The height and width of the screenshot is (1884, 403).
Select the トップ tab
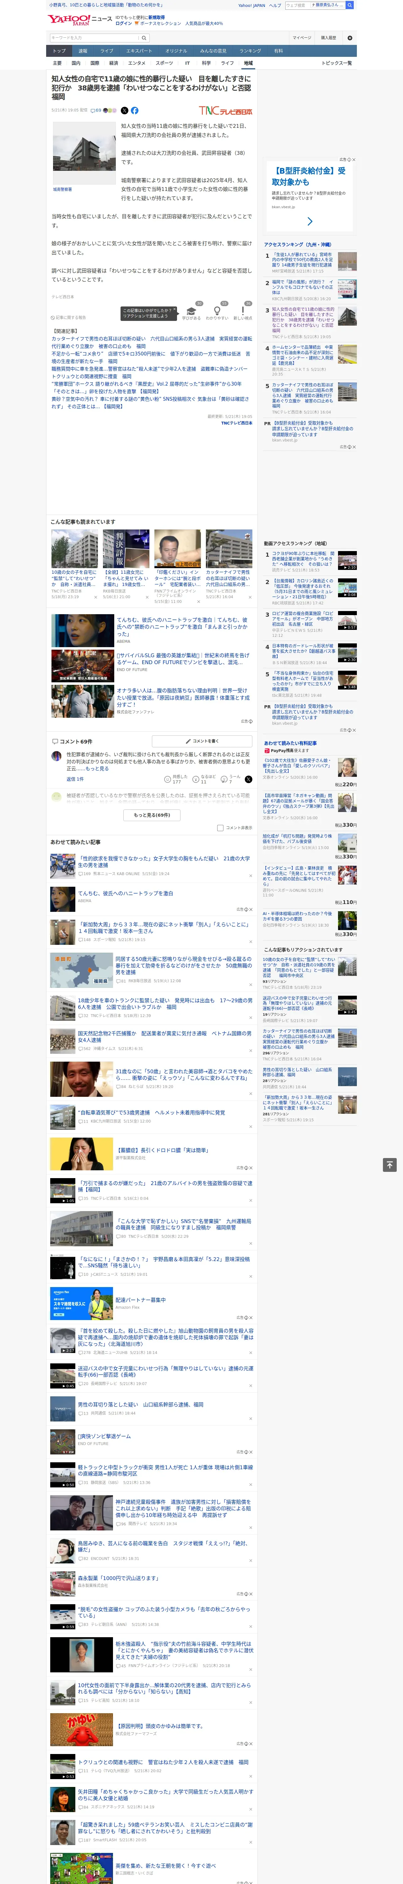point(59,51)
